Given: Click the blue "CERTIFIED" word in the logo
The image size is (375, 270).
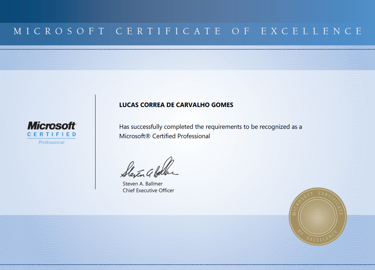Looking at the screenshot, I should pos(52,134).
